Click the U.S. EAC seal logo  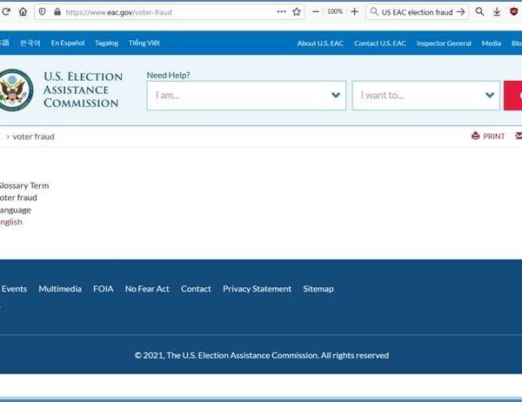[15, 90]
